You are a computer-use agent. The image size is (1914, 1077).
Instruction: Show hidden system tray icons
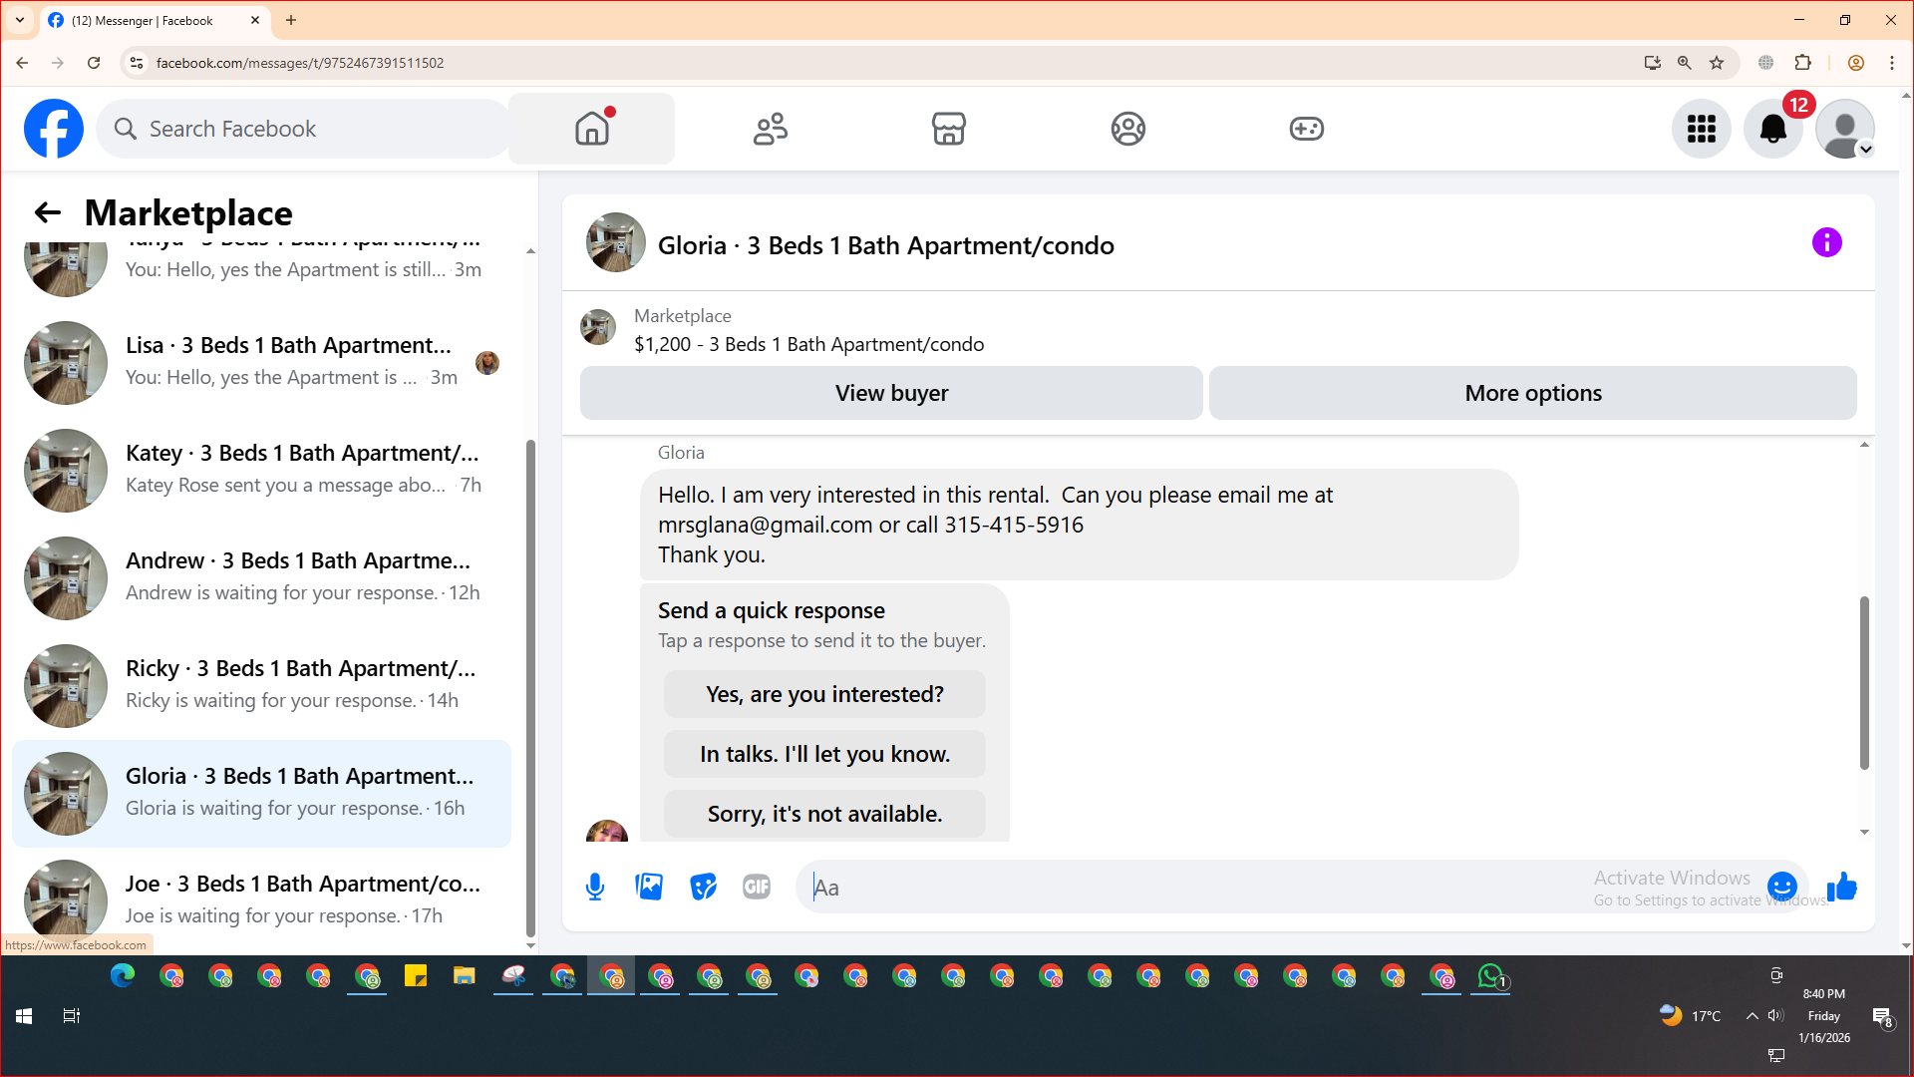1752,1016
